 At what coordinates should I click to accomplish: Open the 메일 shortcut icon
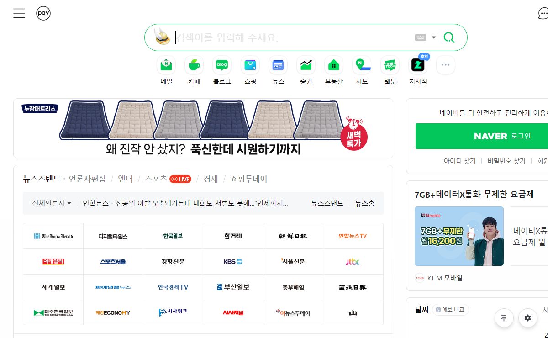[x=166, y=65]
